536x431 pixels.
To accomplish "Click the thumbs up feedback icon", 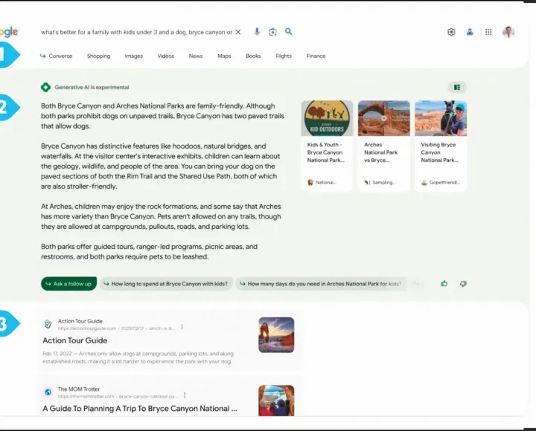I will click(444, 284).
